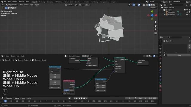Open the Object properties tab

(x=161, y=67)
